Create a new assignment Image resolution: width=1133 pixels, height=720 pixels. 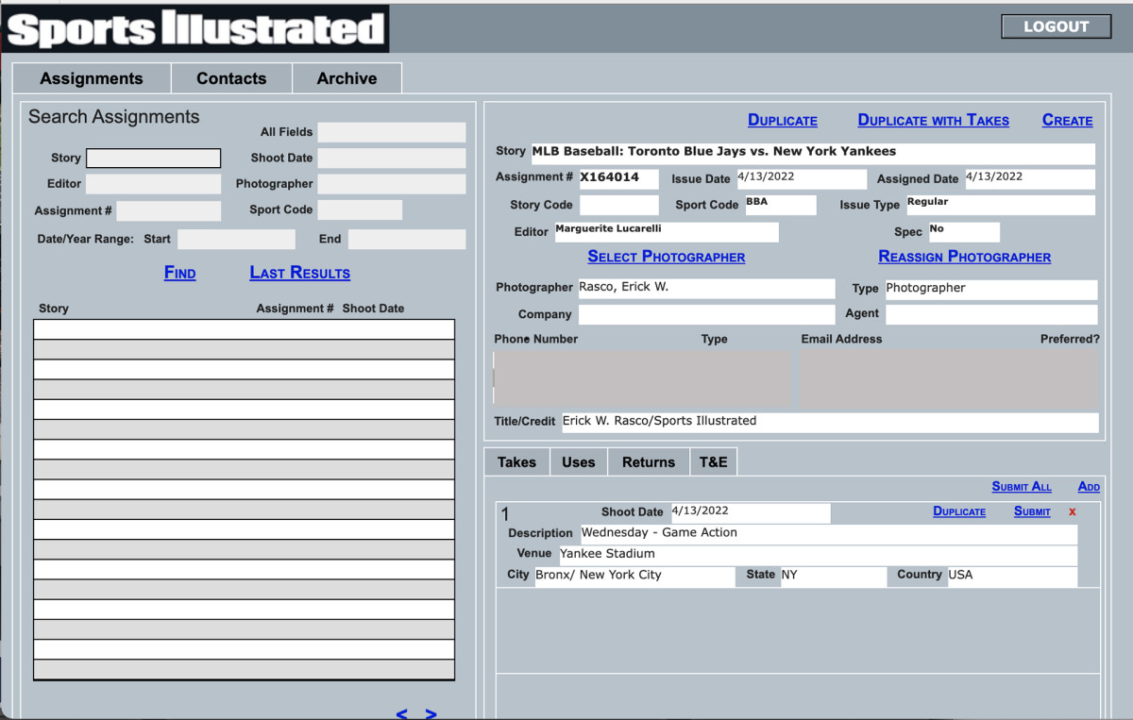pos(1067,120)
